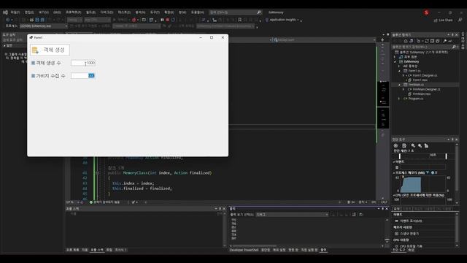This screenshot has width=467, height=263.
Task: Click 스냅샷 만들기 in memory usage
Action: 409,234
